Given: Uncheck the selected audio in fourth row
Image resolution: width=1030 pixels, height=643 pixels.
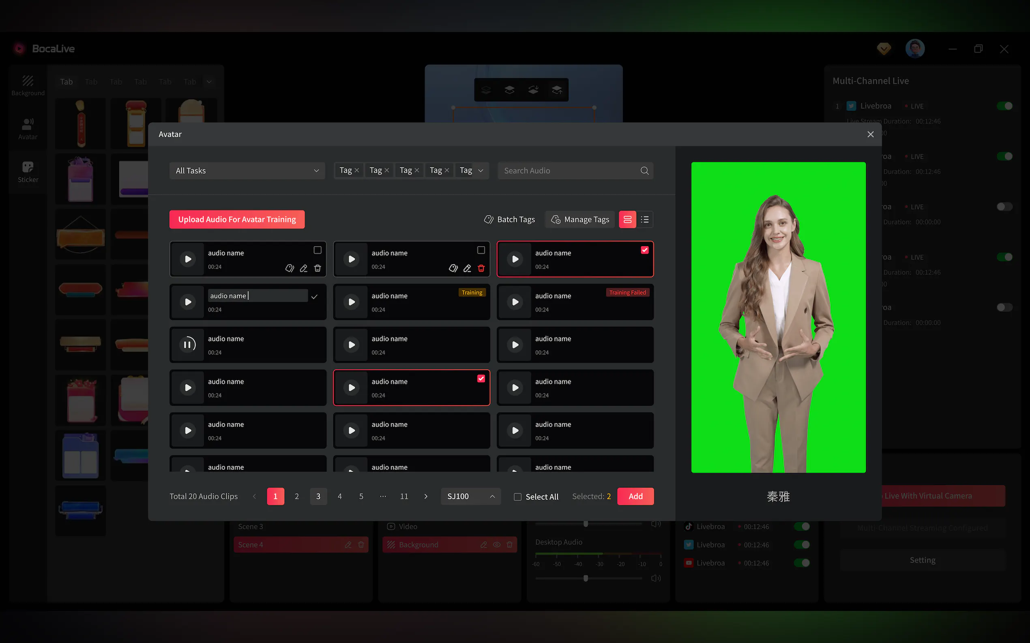Looking at the screenshot, I should point(481,379).
